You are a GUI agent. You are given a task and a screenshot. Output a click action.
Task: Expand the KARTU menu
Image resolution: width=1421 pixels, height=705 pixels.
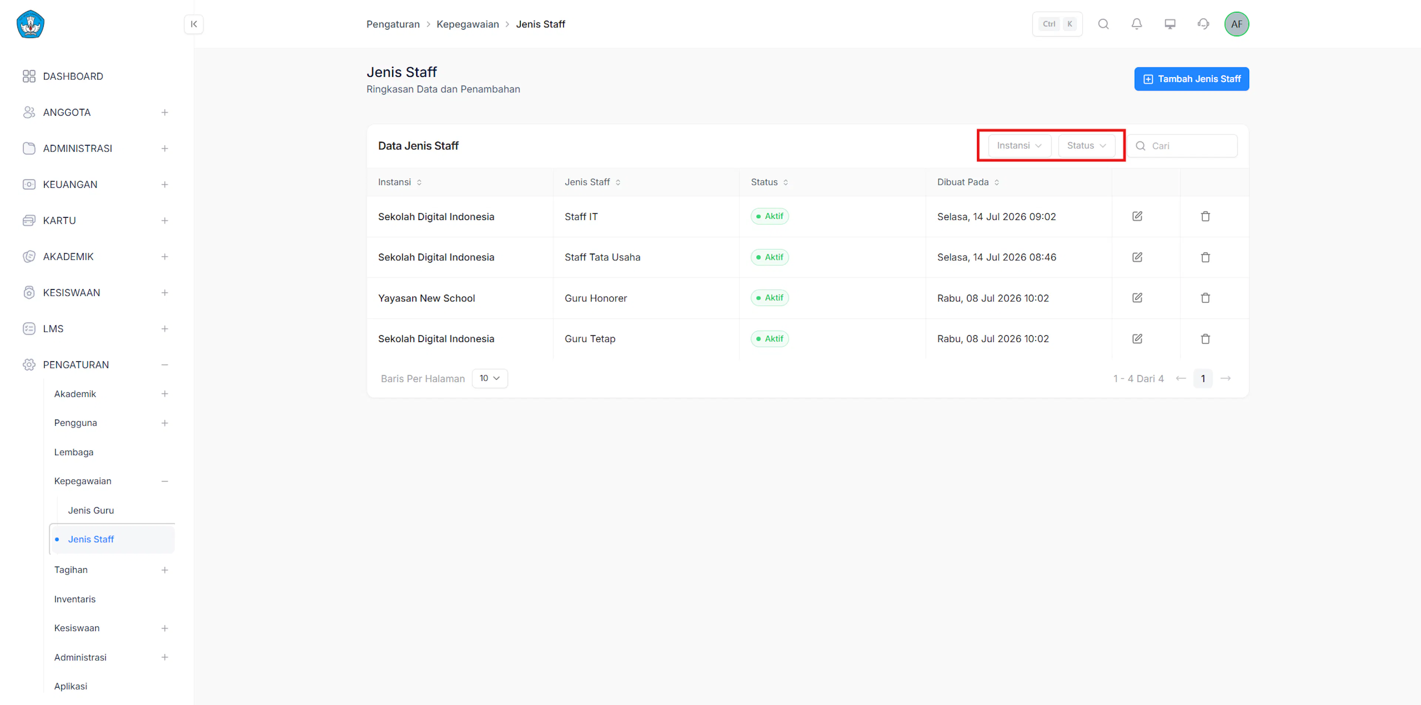[164, 220]
